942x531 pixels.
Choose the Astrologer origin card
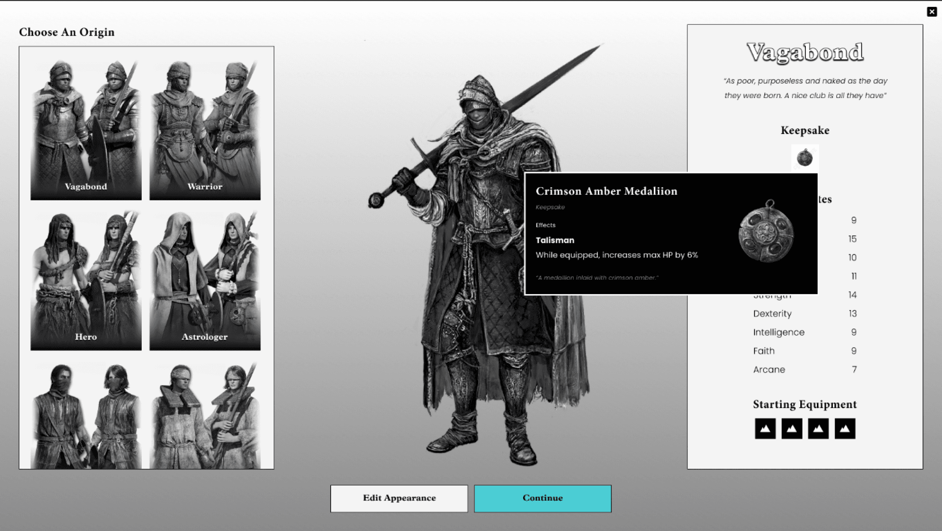click(205, 280)
